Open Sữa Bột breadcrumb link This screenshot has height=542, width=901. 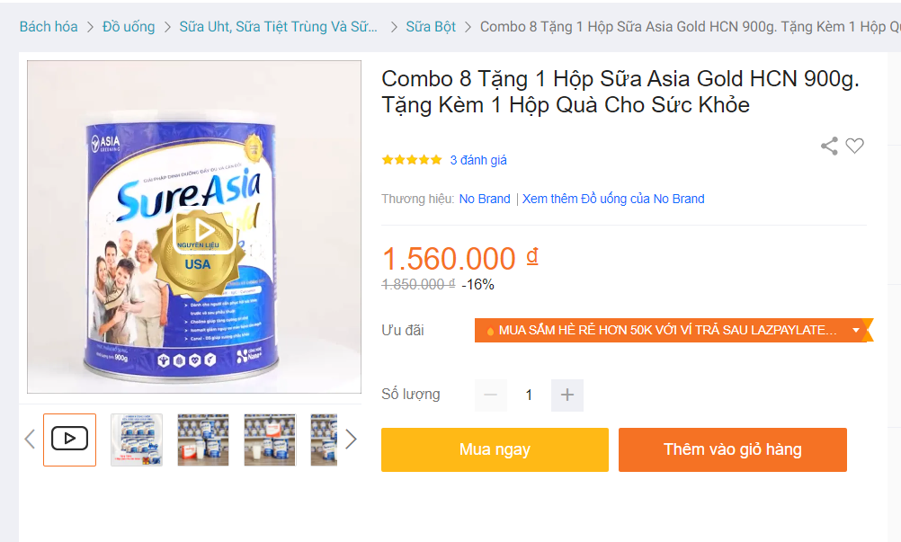click(431, 27)
